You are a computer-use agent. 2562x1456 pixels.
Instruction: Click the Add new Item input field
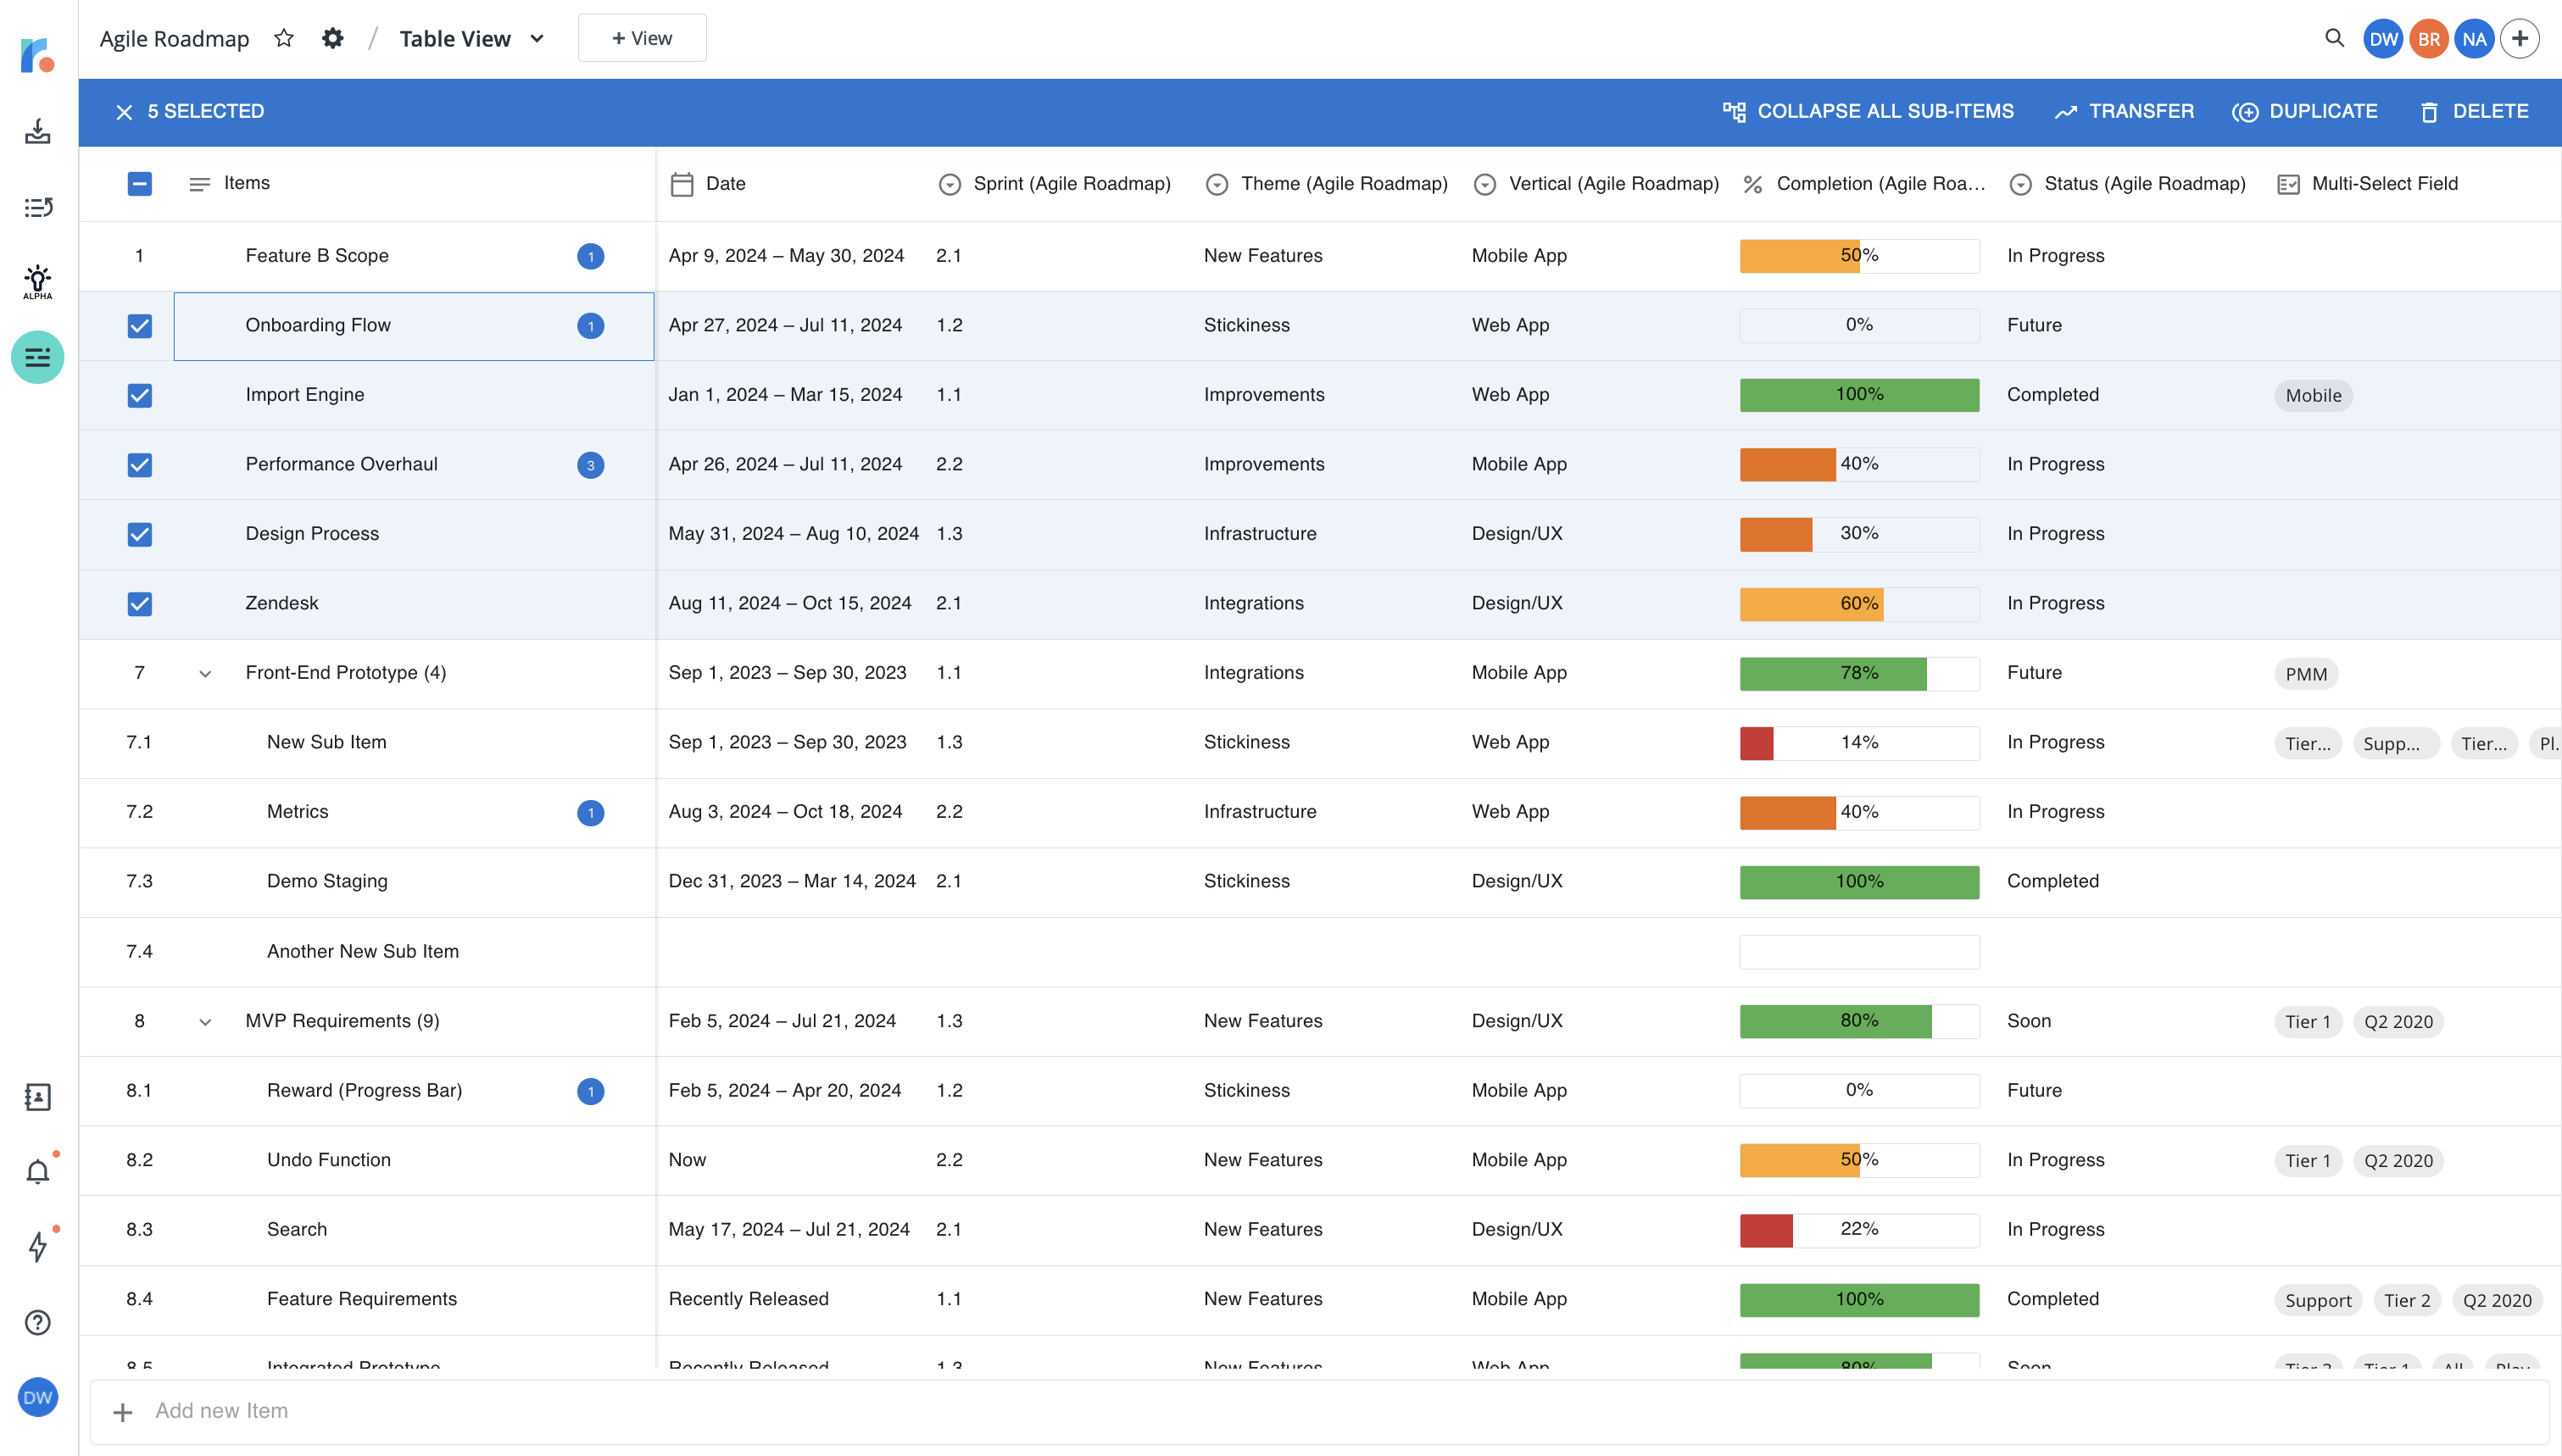coord(1320,1411)
